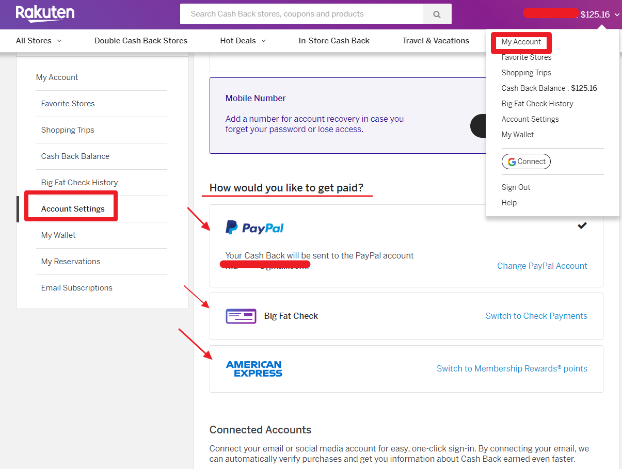622x469 pixels.
Task: Click Sign Out
Action: 516,187
